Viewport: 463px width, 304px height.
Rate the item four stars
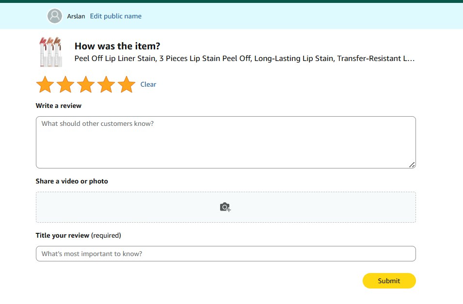pyautogui.click(x=106, y=84)
